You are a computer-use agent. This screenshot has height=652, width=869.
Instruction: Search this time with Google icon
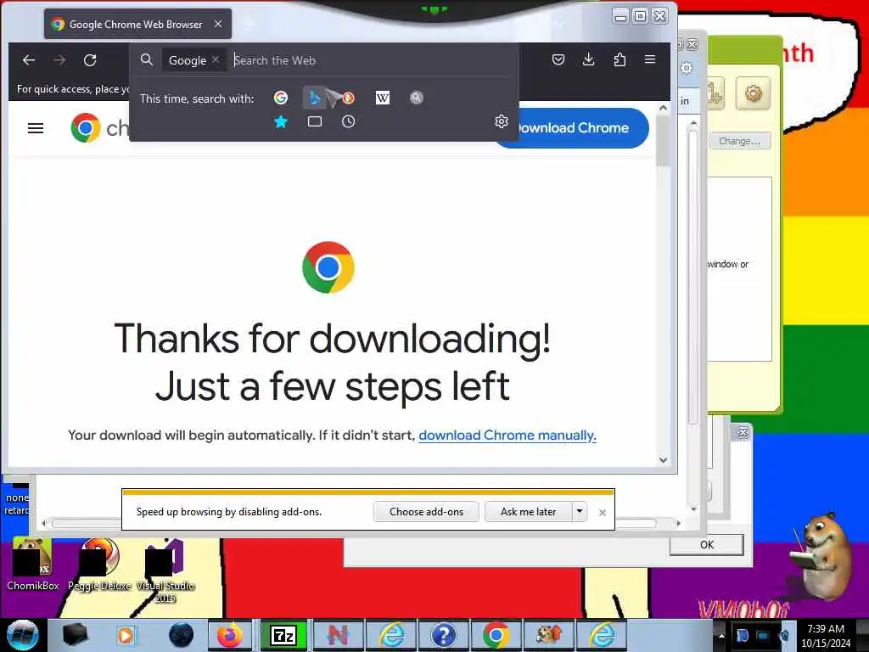pos(281,98)
